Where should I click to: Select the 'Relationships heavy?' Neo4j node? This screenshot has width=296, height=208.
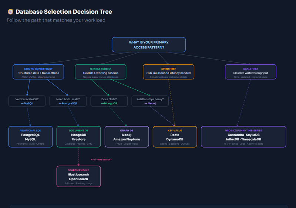pos(150,101)
